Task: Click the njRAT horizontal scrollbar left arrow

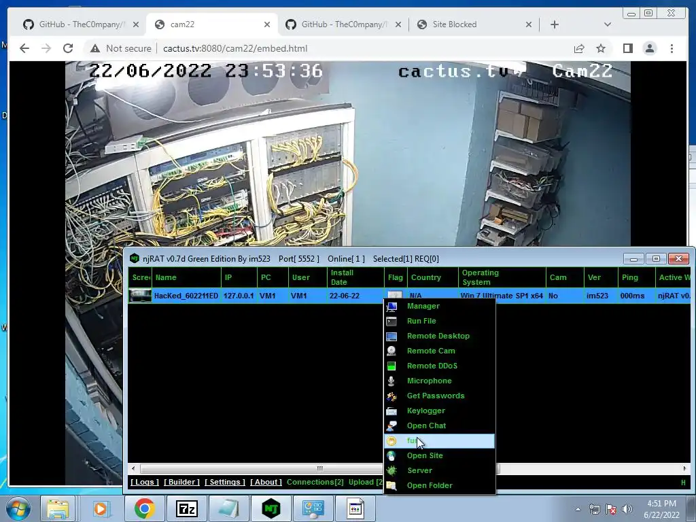Action: [133, 469]
